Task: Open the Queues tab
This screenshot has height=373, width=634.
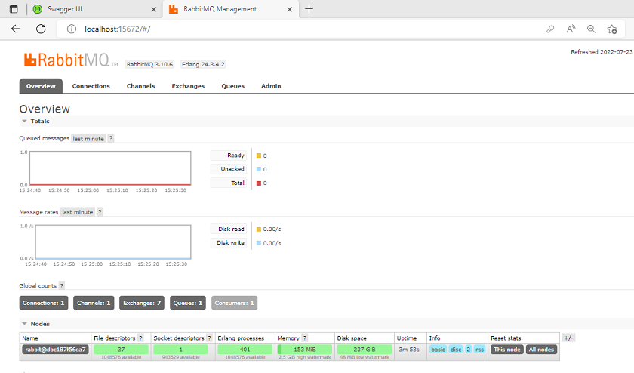Action: (233, 86)
